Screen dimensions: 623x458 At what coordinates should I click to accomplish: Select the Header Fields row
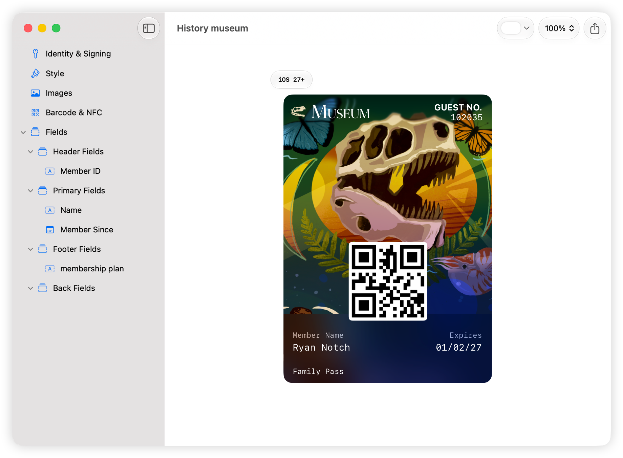[x=88, y=151]
